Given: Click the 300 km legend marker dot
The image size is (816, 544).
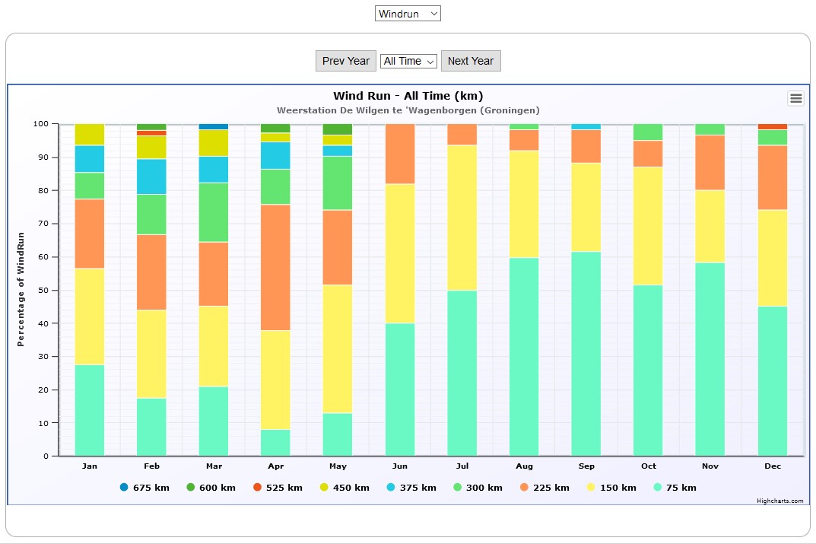Looking at the screenshot, I should [459, 488].
